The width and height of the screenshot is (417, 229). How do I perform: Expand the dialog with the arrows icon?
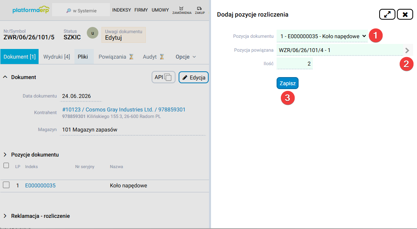click(x=387, y=14)
